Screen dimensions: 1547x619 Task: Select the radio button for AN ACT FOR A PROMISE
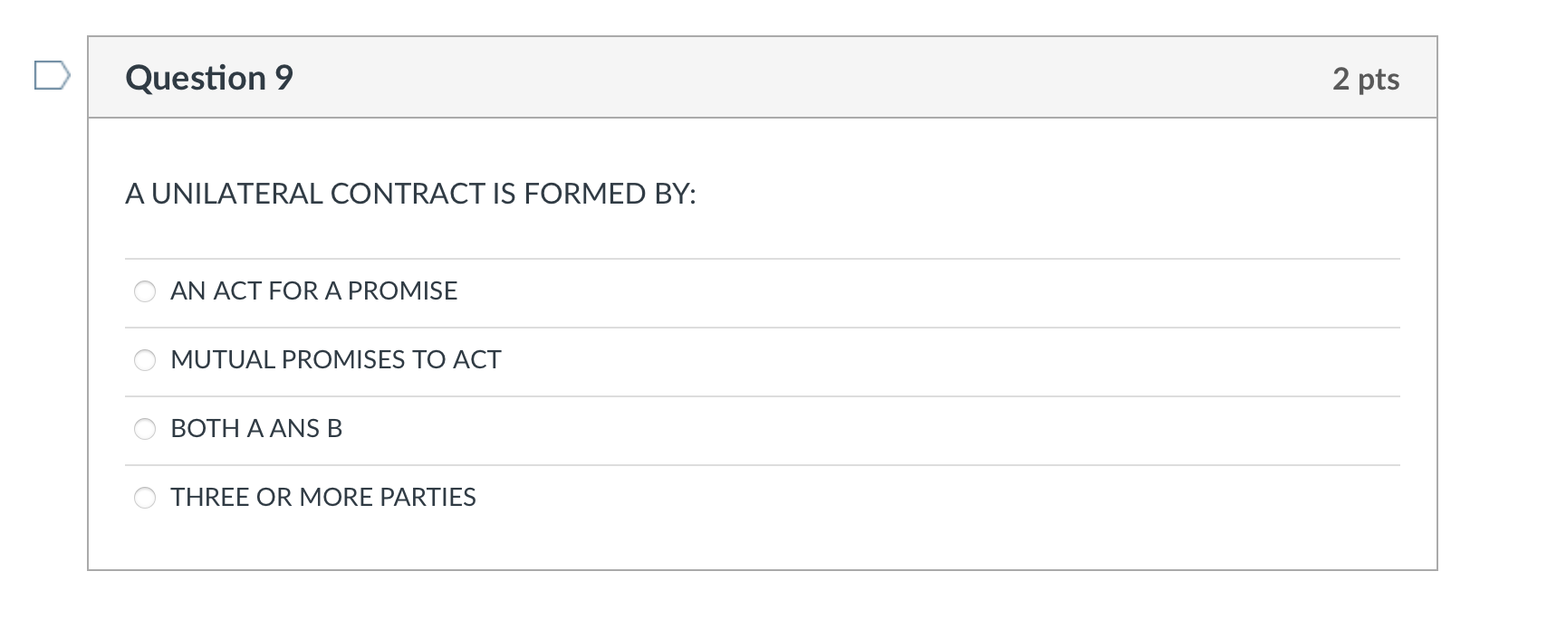145,291
